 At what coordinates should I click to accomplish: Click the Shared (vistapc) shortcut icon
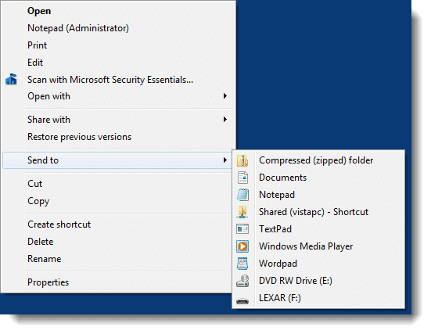pyautogui.click(x=242, y=212)
